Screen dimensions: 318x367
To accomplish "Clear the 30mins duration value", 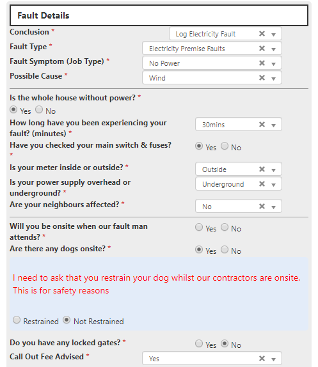I will tap(262, 124).
